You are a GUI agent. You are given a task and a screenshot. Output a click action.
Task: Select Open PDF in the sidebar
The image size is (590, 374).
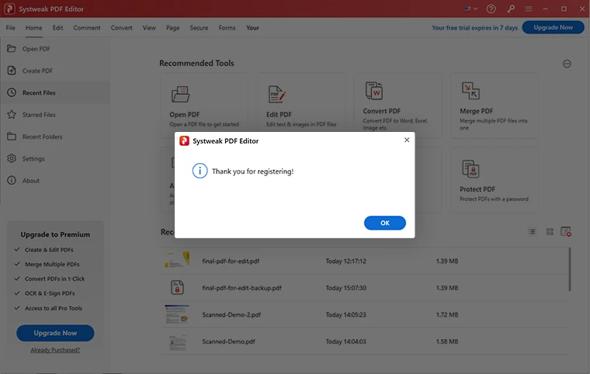click(55, 49)
